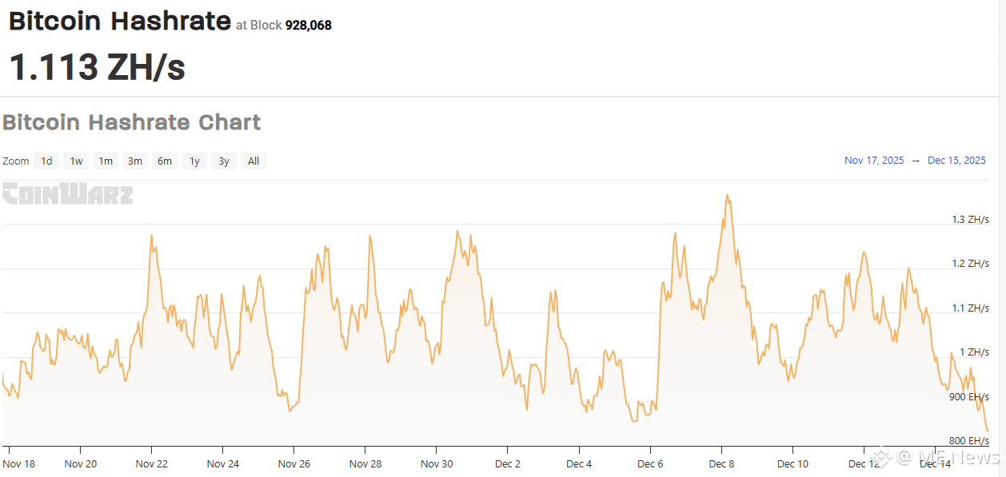Switch chart to 6m zoom
The height and width of the screenshot is (477, 1006).
point(165,161)
